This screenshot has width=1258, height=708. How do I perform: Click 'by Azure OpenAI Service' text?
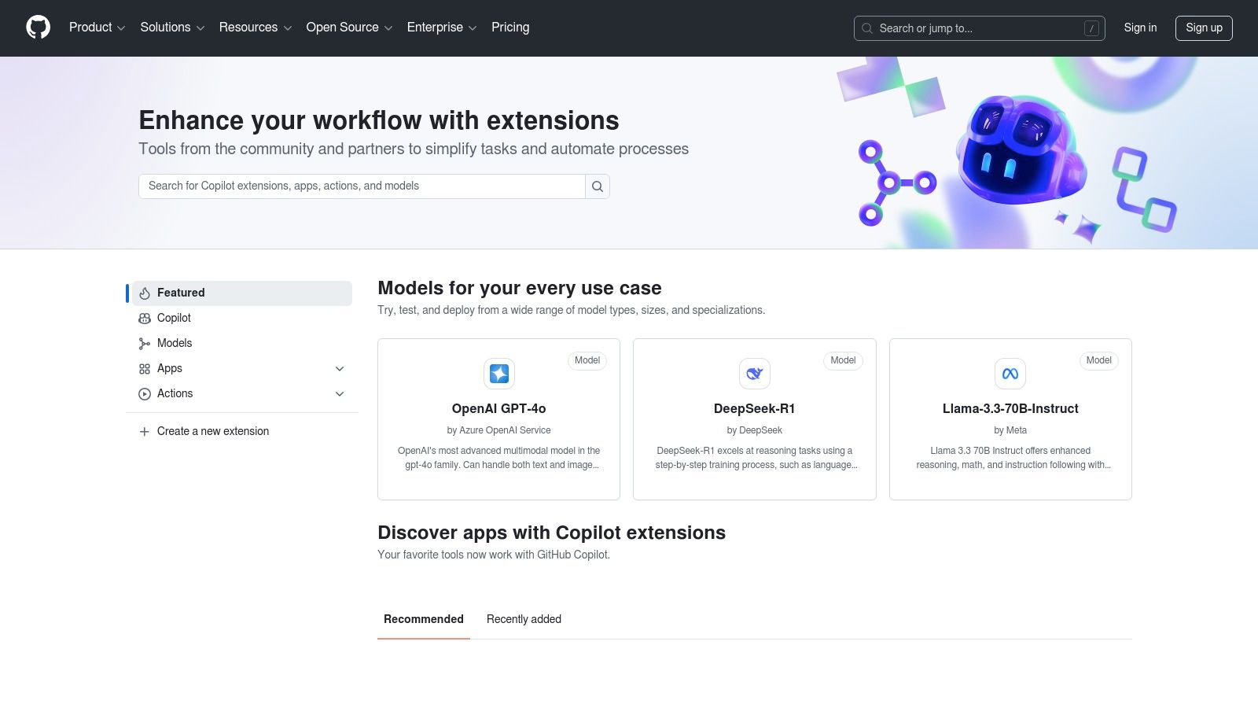click(x=498, y=430)
